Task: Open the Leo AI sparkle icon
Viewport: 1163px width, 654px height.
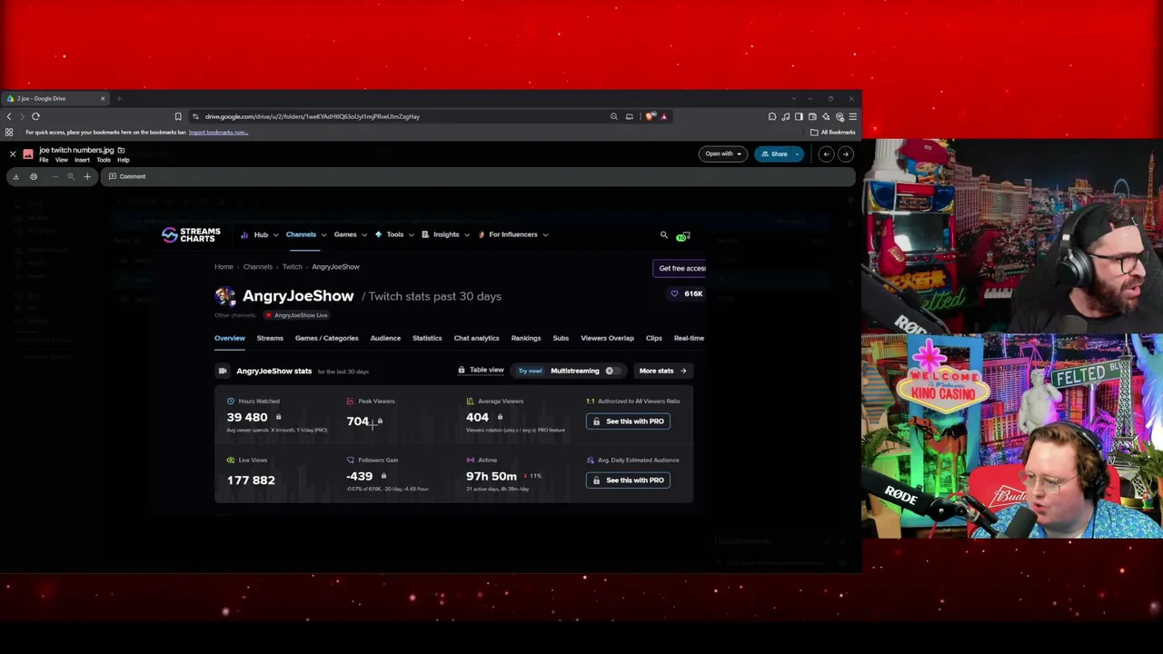Action: pyautogui.click(x=826, y=116)
